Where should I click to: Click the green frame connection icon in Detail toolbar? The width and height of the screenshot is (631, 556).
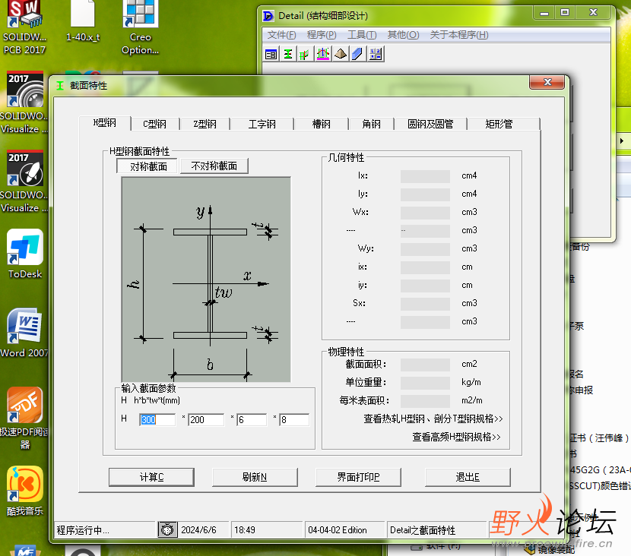[x=305, y=54]
